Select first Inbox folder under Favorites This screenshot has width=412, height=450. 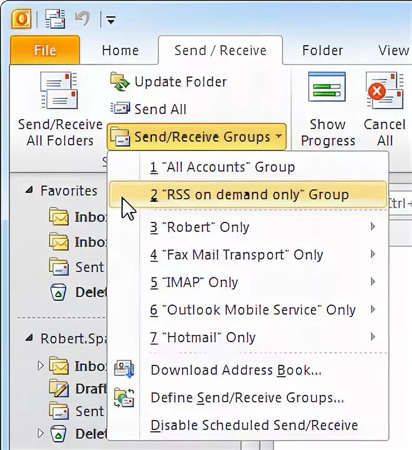click(78, 217)
